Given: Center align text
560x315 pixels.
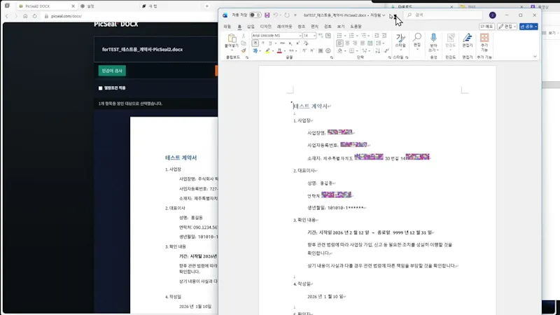Looking at the screenshot, I should coord(347,43).
